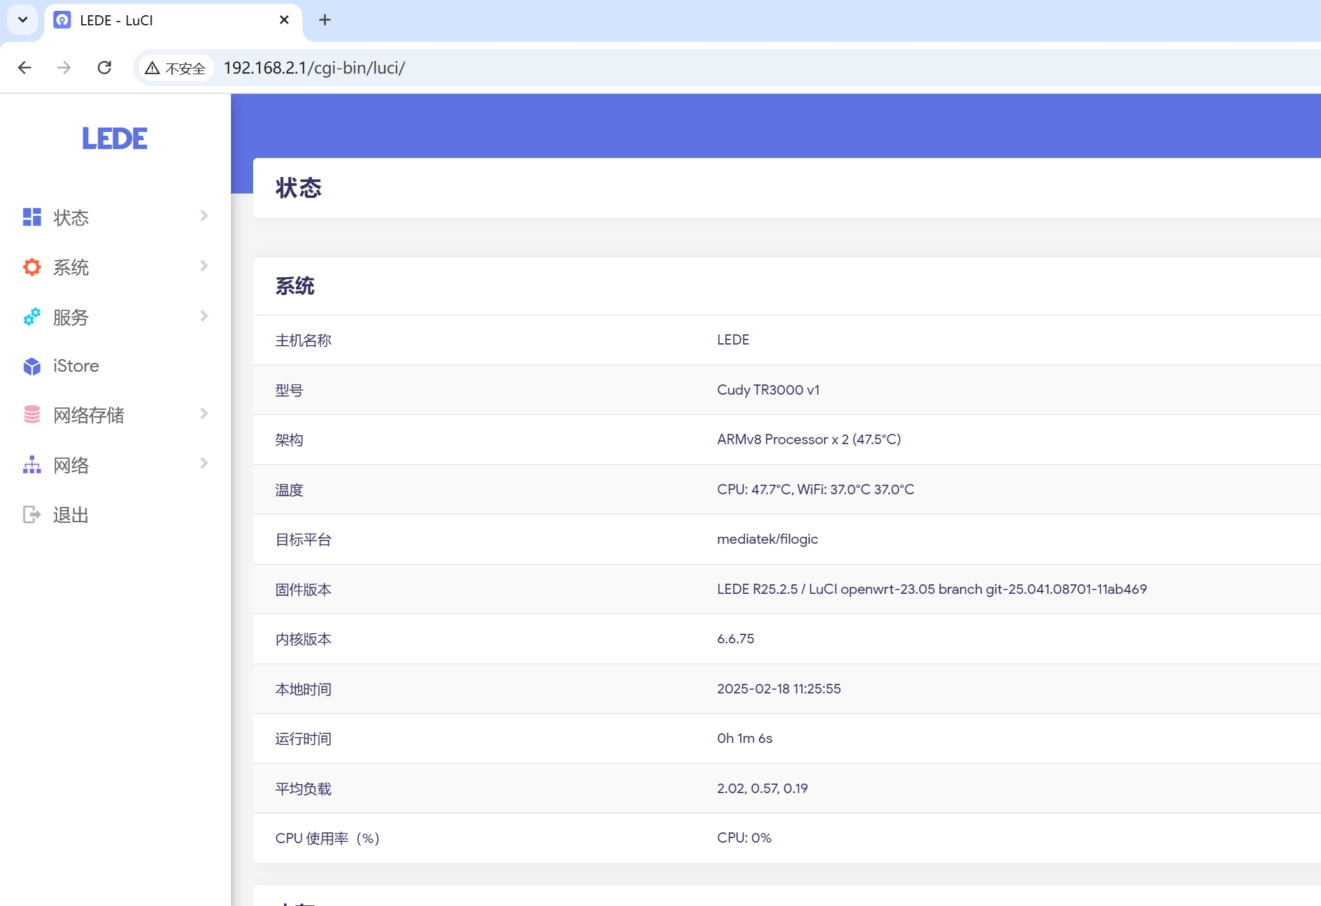The width and height of the screenshot is (1321, 906).
Task: Click CPU usage value CPU: 0%
Action: tap(744, 837)
